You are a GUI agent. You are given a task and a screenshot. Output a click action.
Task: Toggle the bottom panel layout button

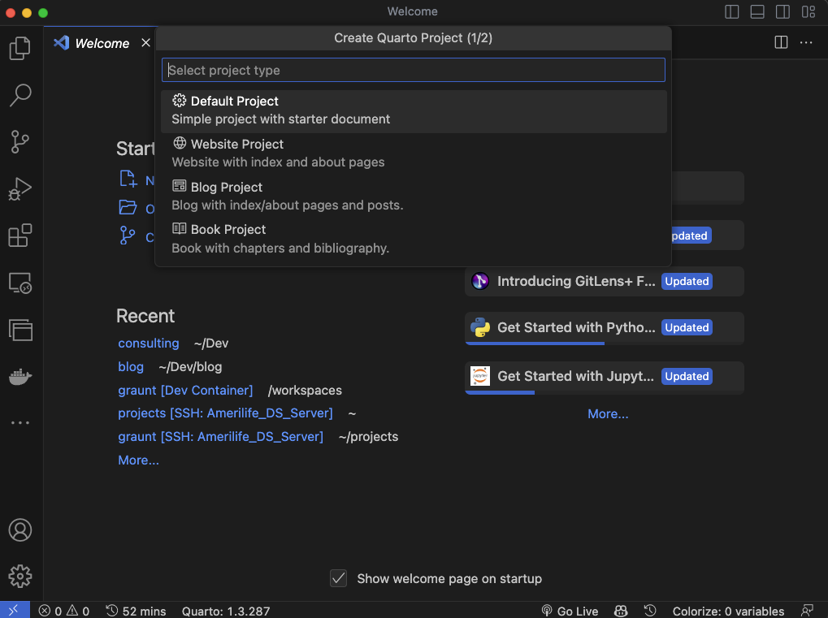pyautogui.click(x=757, y=12)
